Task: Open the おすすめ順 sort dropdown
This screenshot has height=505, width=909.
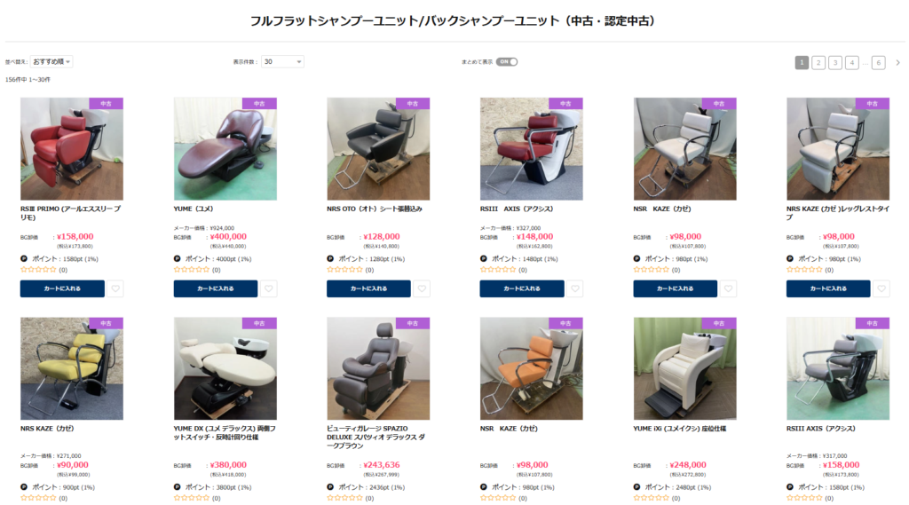Action: tap(51, 61)
